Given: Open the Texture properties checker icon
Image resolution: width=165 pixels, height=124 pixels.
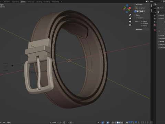Looking at the screenshot, I should point(155,30).
